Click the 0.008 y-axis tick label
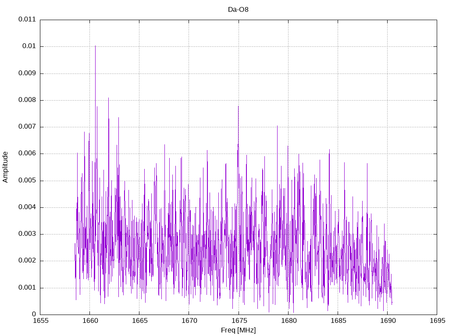This screenshot has width=449, height=336. 27,100
